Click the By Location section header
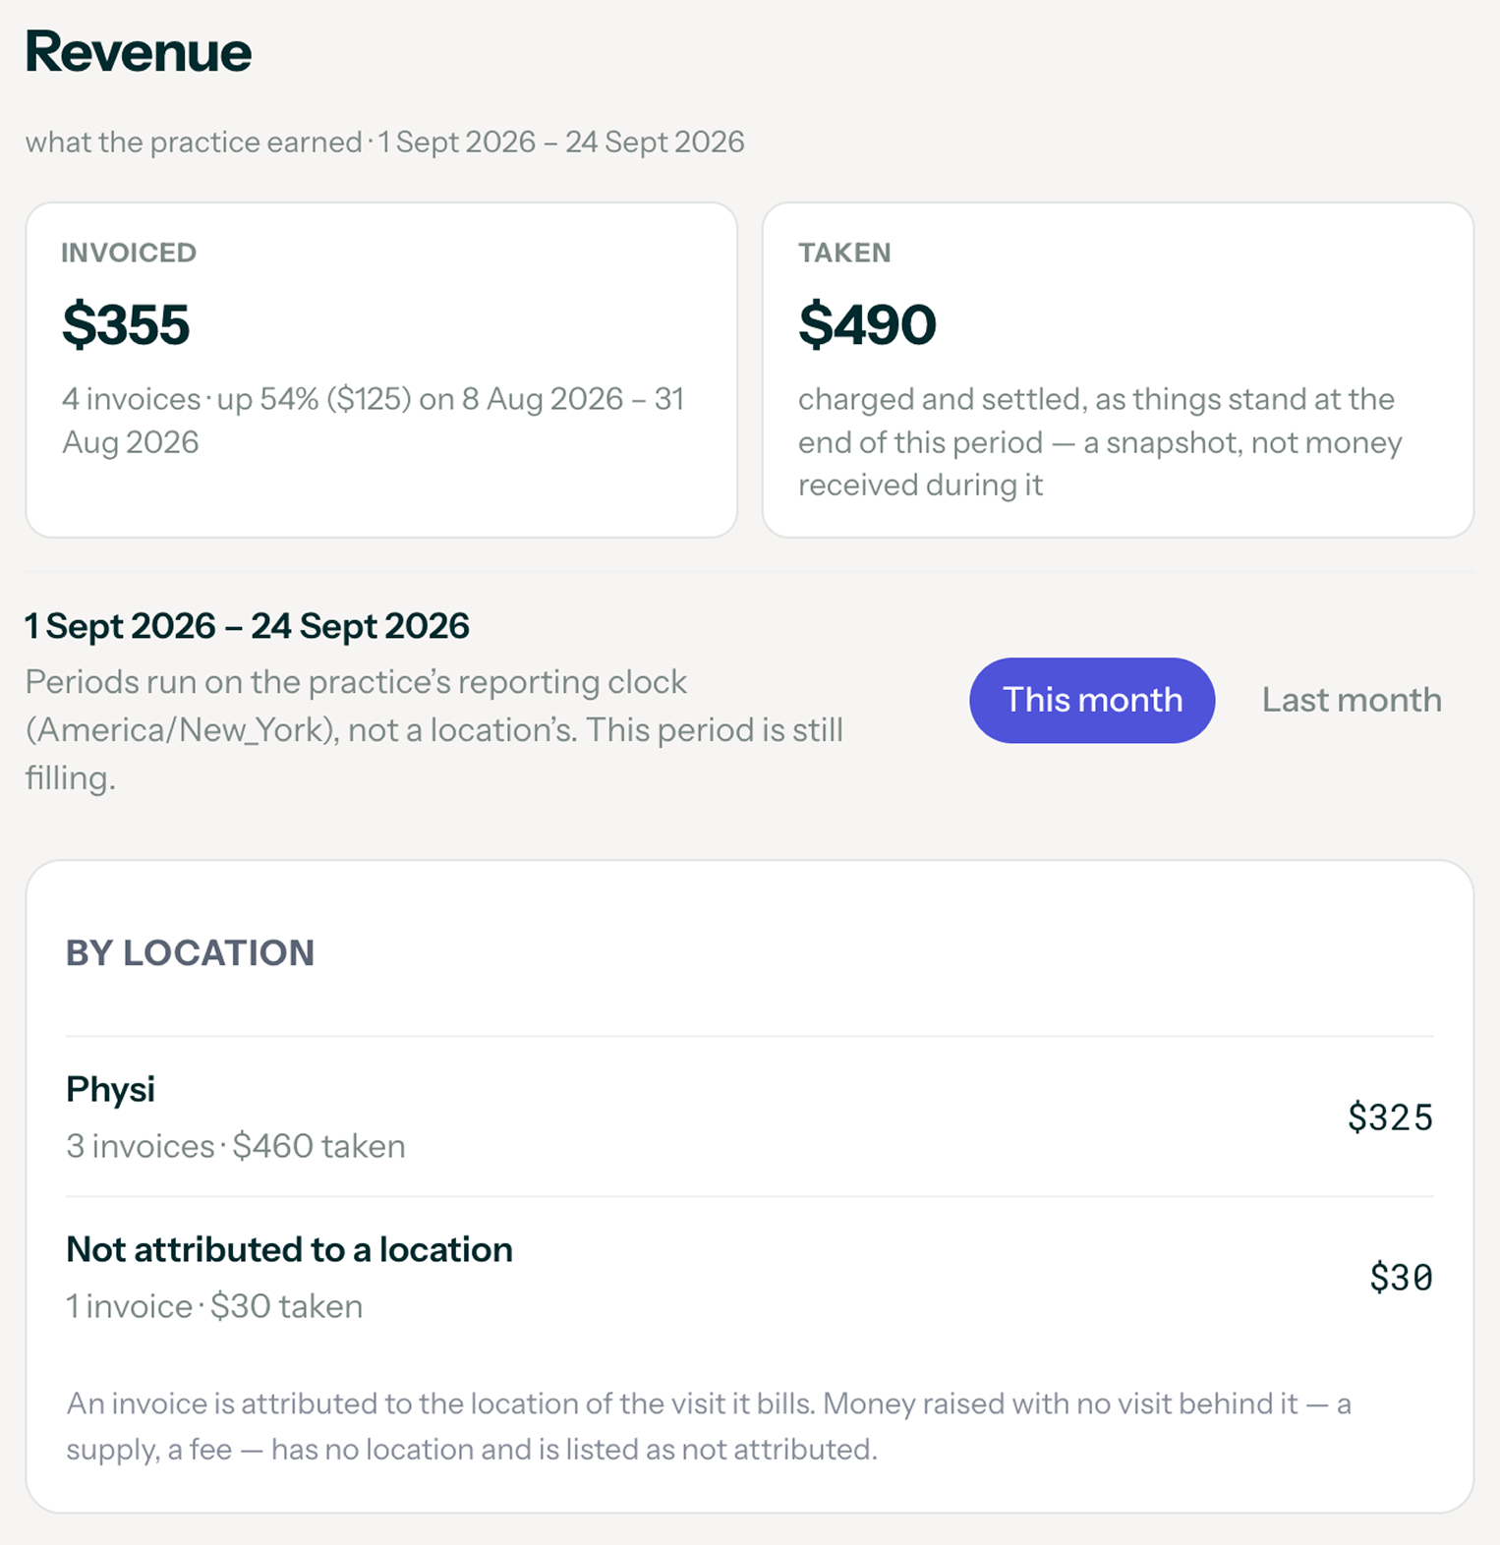The width and height of the screenshot is (1500, 1545). pyautogui.click(x=190, y=952)
